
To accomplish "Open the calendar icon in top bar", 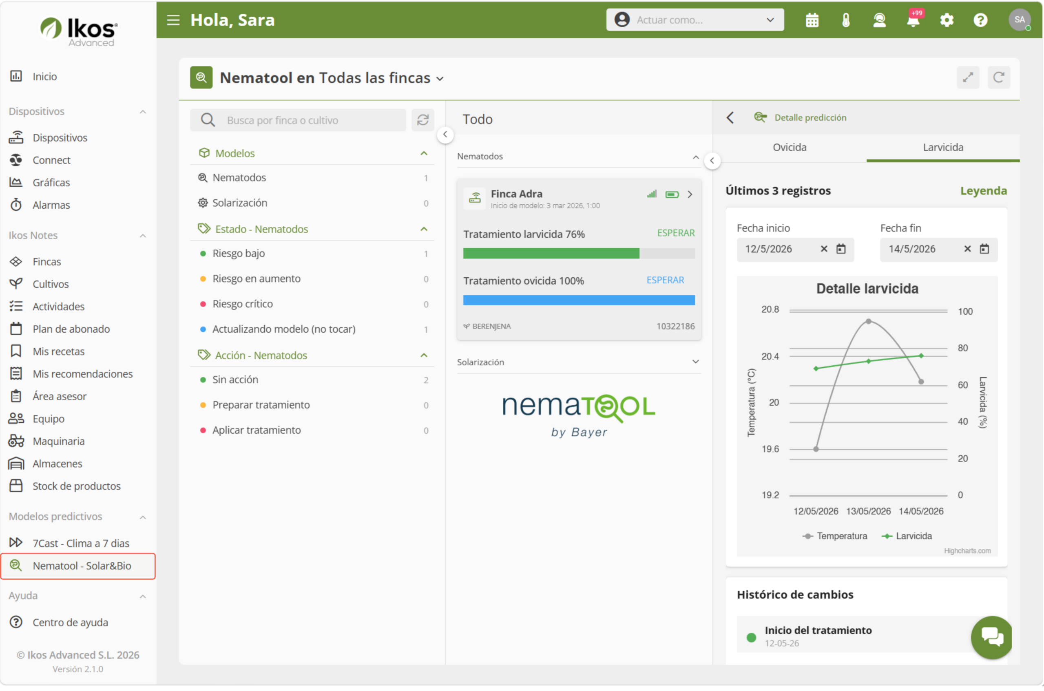I will tap(812, 20).
